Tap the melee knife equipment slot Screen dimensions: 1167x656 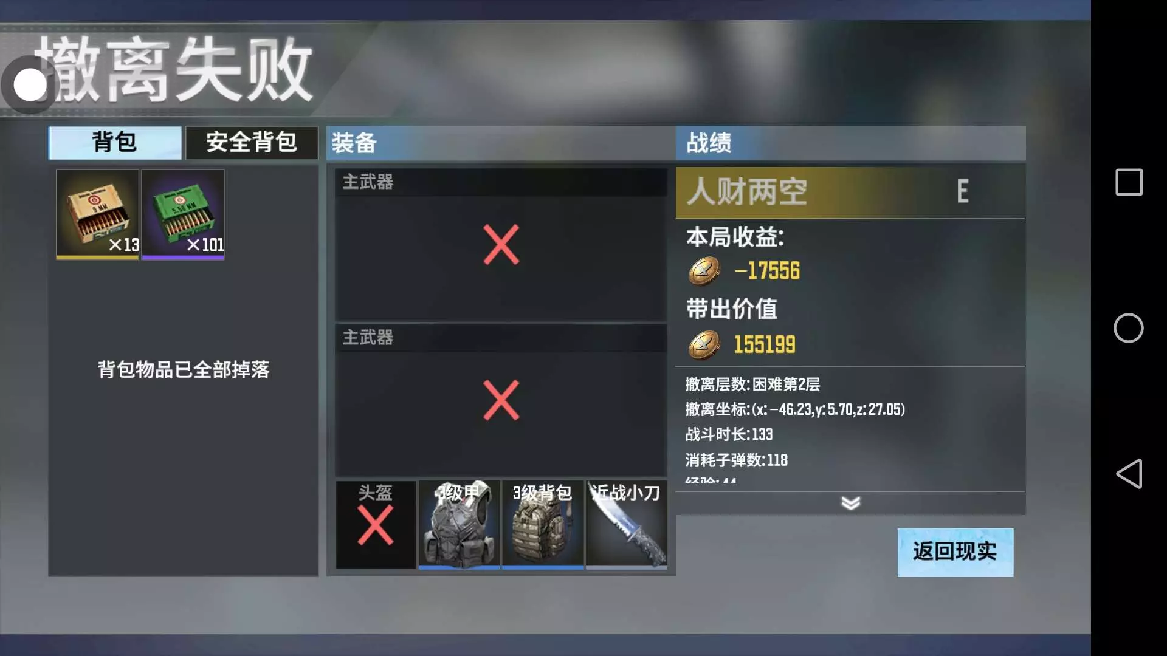[x=627, y=525]
